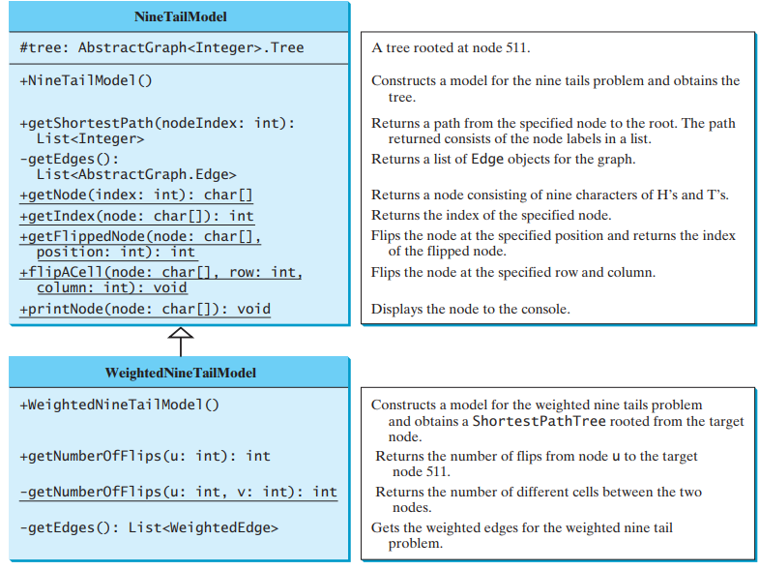The image size is (759, 570).
Task: Select -getEdges() method in NineTailModel
Action: tap(70, 159)
